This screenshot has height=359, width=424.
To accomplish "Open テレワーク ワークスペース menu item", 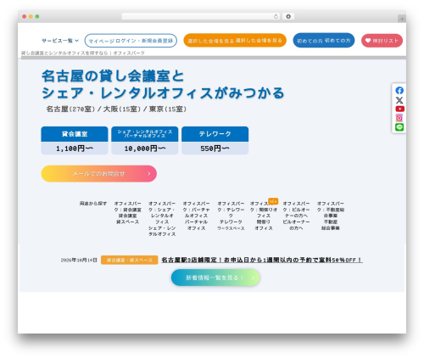I will [x=231, y=216].
